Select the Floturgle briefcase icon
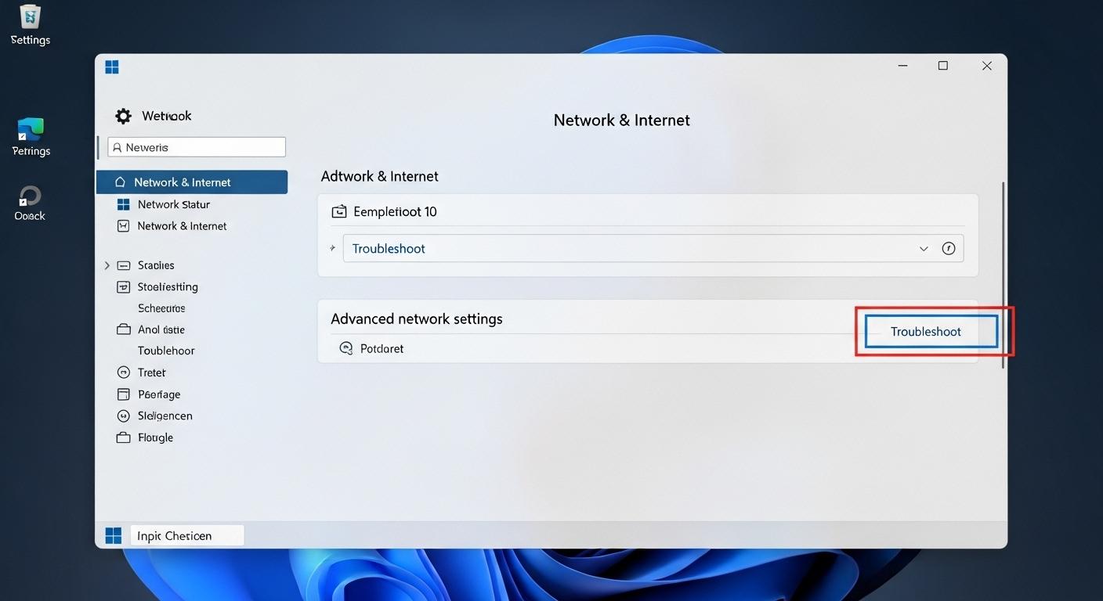The image size is (1103, 601). click(x=123, y=437)
